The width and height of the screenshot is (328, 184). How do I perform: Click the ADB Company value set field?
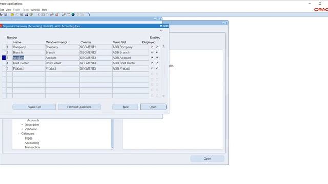tap(131, 47)
